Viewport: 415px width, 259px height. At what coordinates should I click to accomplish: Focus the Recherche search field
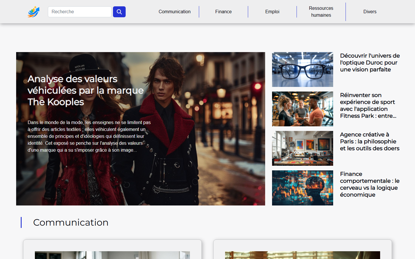(x=80, y=12)
